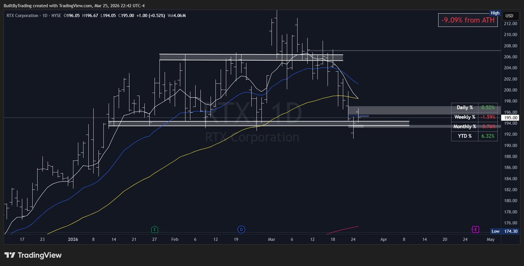The height and width of the screenshot is (266, 524).
Task: Click the 176.00 price axis label
Action: 510,223
